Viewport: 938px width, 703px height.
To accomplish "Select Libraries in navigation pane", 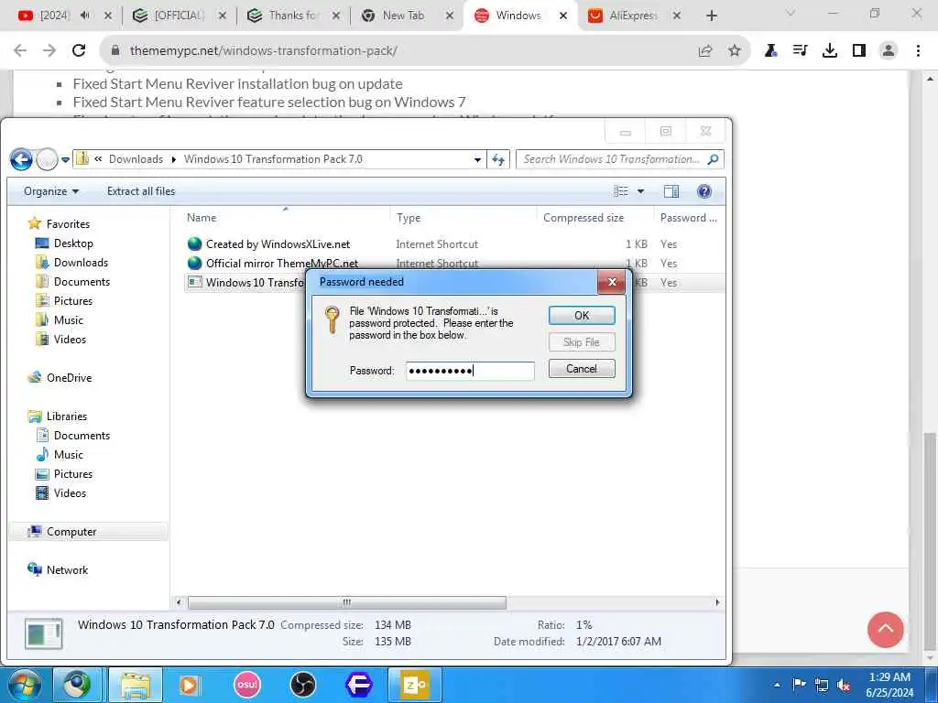I will point(66,416).
